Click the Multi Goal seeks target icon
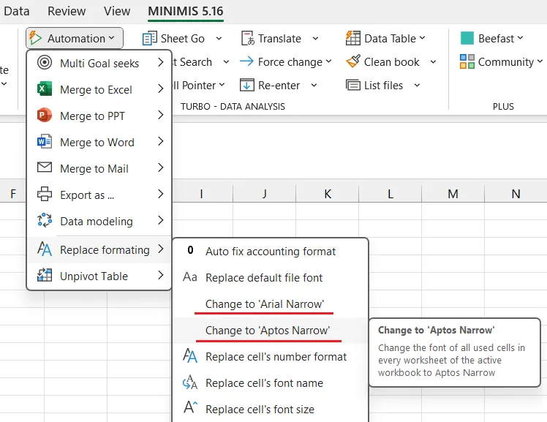 click(x=45, y=63)
